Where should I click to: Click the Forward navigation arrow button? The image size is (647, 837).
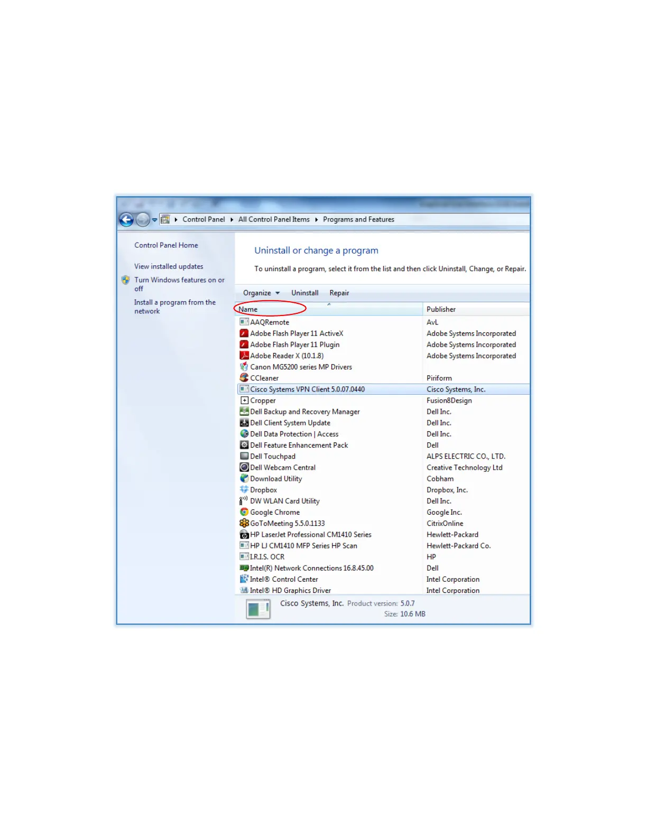[x=143, y=219]
